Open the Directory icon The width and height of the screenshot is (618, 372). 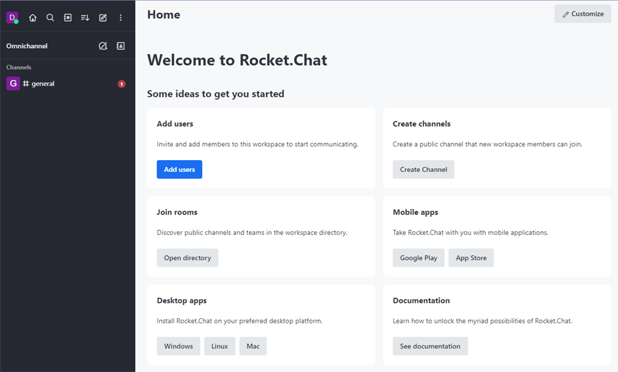67,17
